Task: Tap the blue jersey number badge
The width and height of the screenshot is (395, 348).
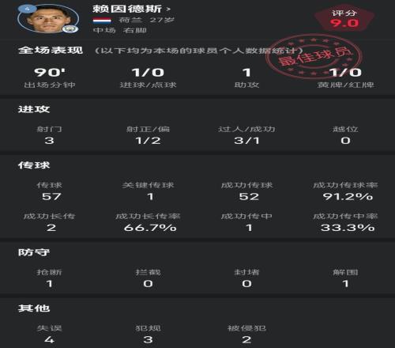Action: click(27, 9)
